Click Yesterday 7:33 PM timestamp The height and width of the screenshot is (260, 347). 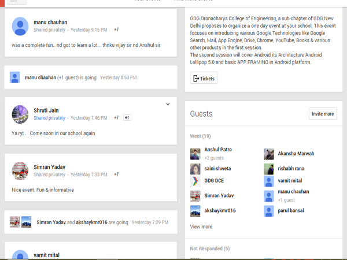[x=88, y=174]
